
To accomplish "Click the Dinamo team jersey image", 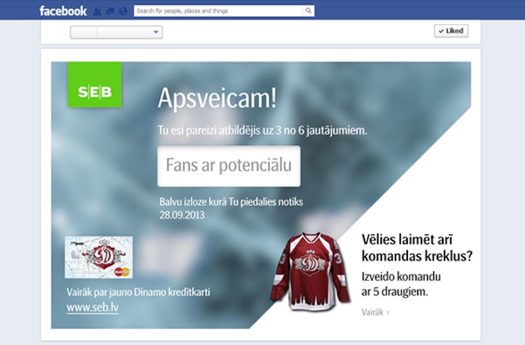I will 311,268.
